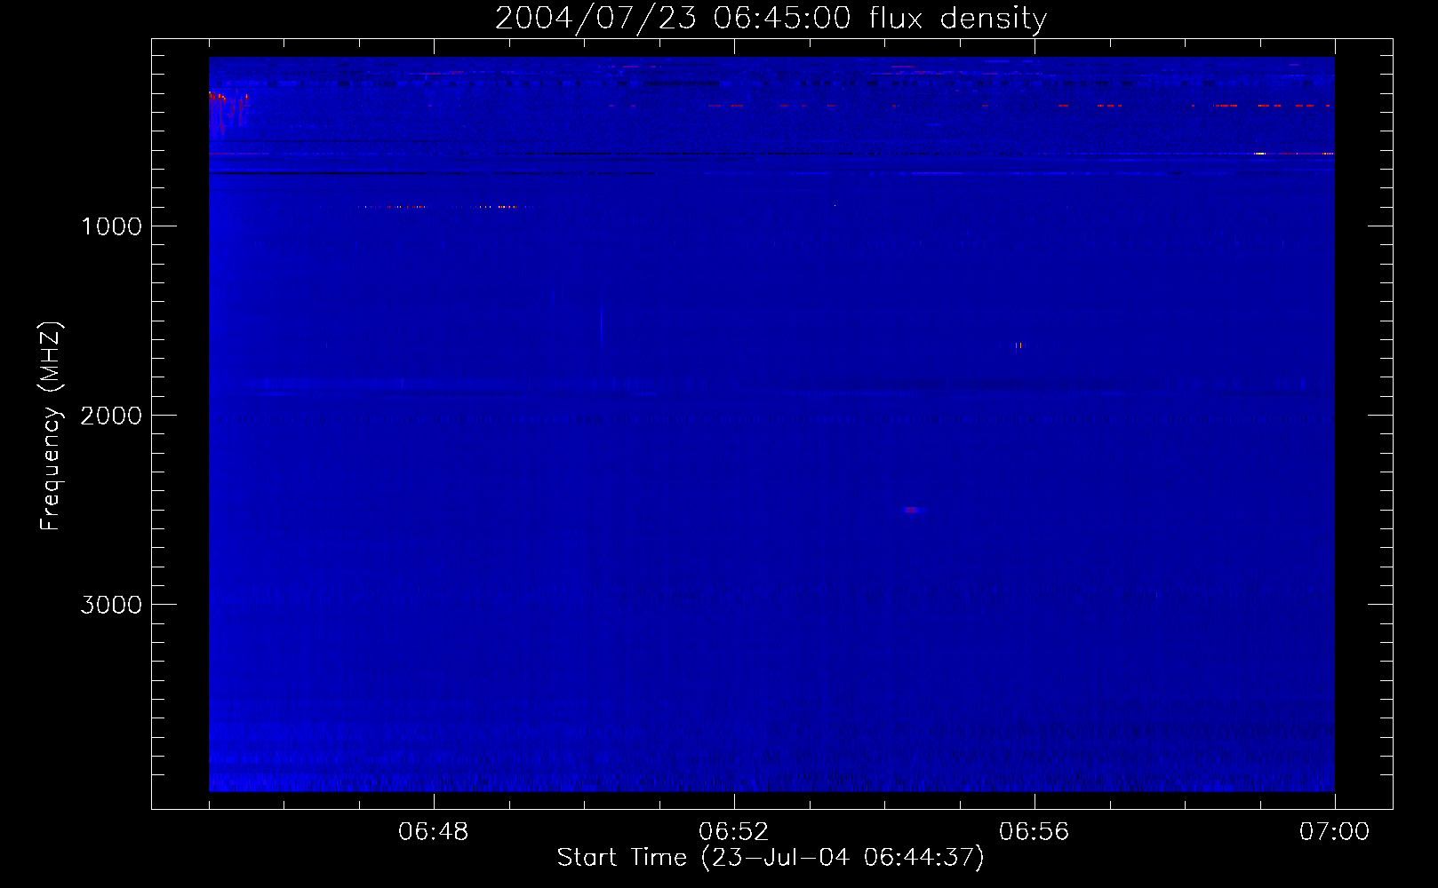Click the plot title "2004/07/23 06:45:00 flux density"
1438x888 pixels.
click(x=771, y=18)
